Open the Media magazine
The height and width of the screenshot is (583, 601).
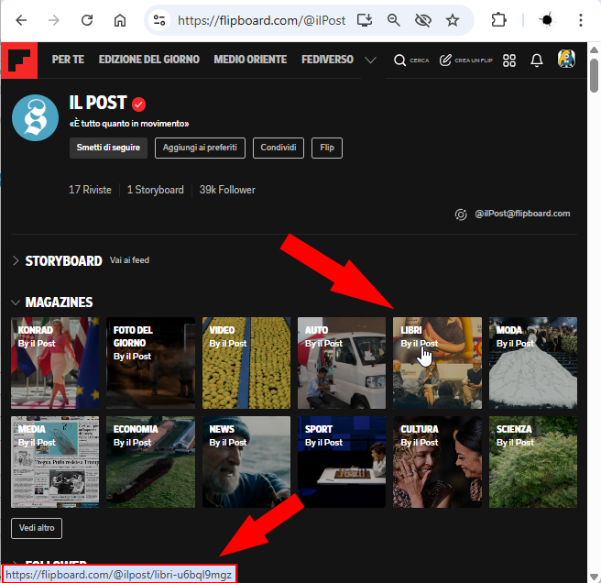click(55, 462)
